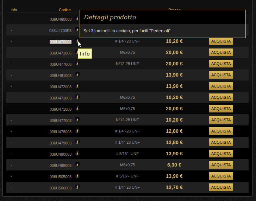Select the highlighted code 036U470003
This screenshot has width=256, height=201.
tap(61, 42)
